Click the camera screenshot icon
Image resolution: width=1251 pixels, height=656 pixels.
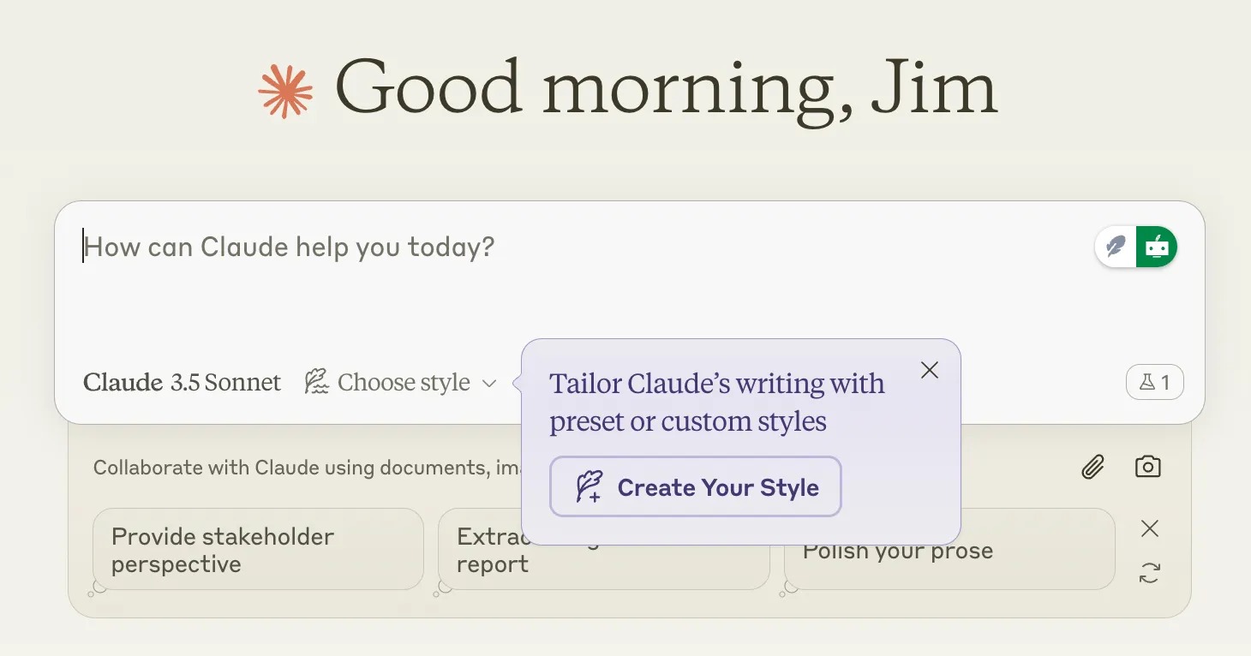pos(1147,467)
